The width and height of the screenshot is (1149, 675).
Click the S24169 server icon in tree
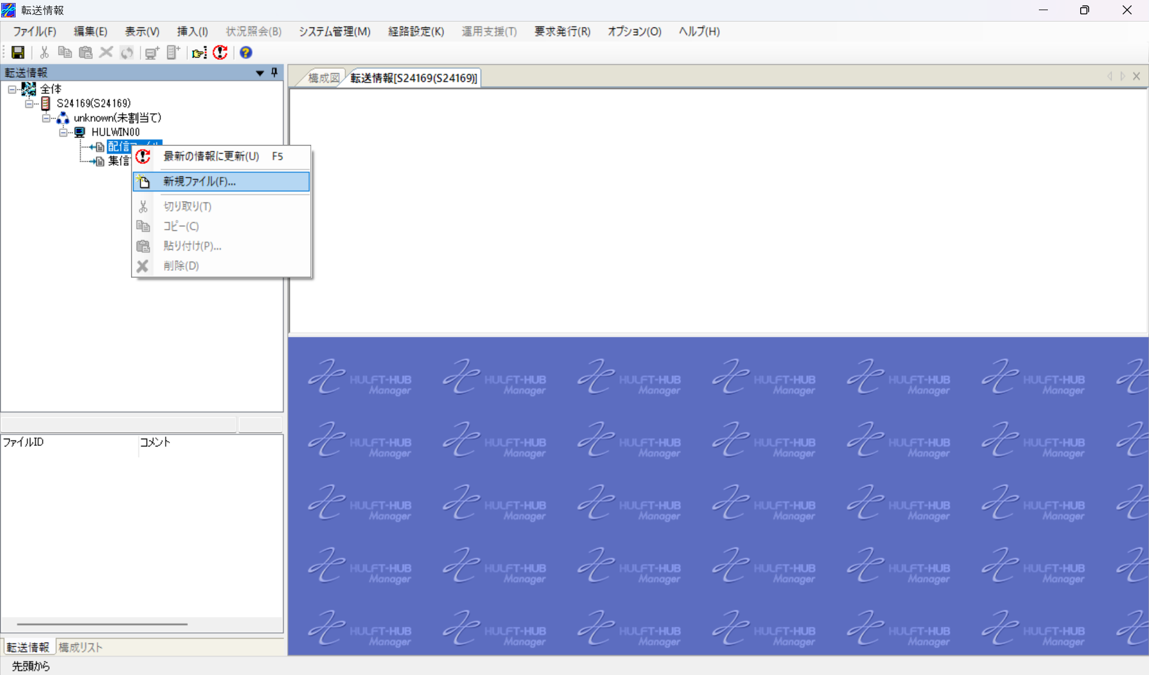click(45, 104)
